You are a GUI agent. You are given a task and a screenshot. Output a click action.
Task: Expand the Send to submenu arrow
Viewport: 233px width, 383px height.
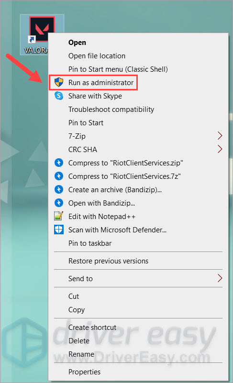coord(220,278)
